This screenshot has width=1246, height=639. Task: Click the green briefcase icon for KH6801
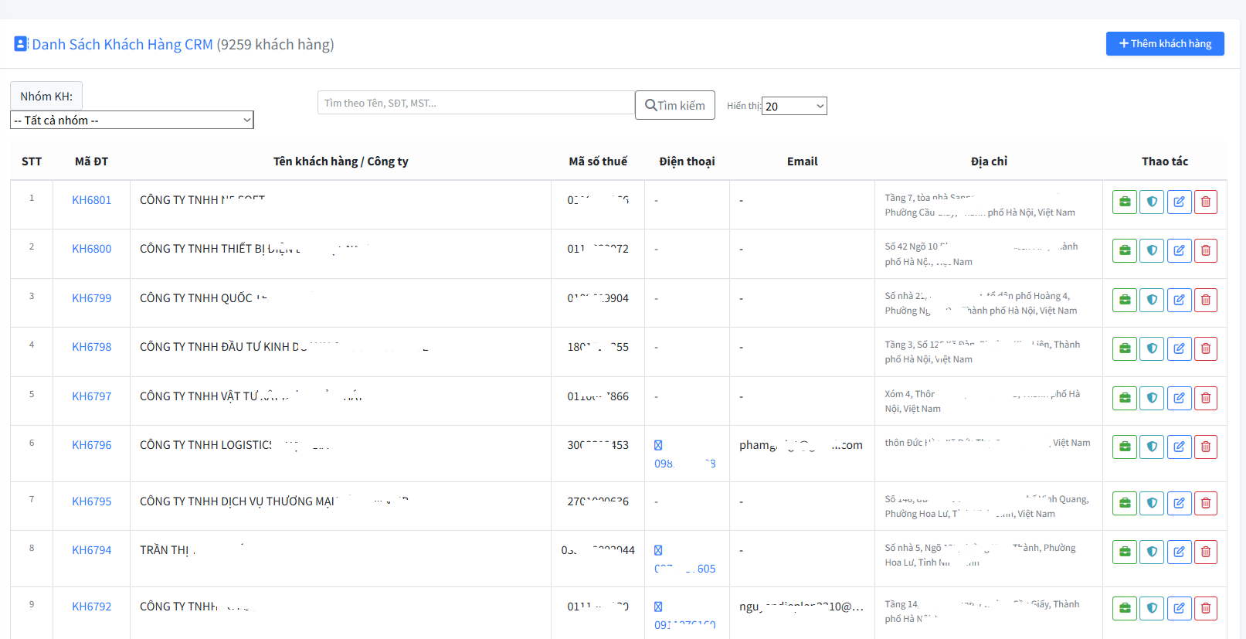1125,202
